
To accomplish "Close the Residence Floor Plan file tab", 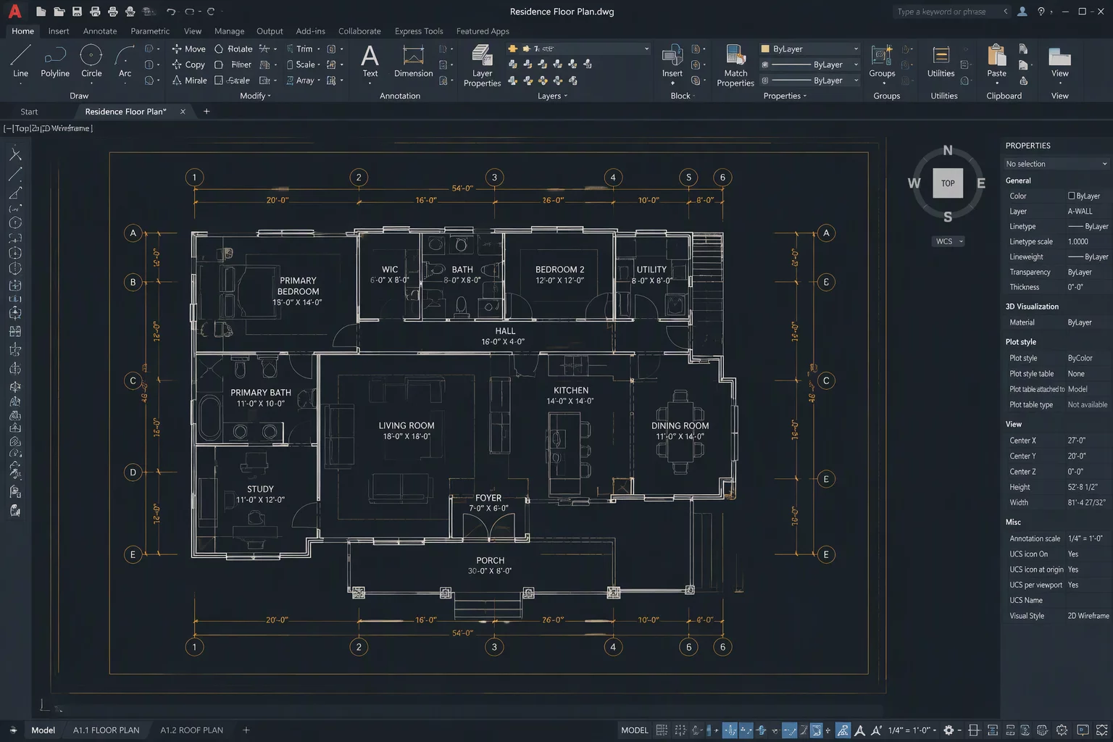I will [x=183, y=112].
